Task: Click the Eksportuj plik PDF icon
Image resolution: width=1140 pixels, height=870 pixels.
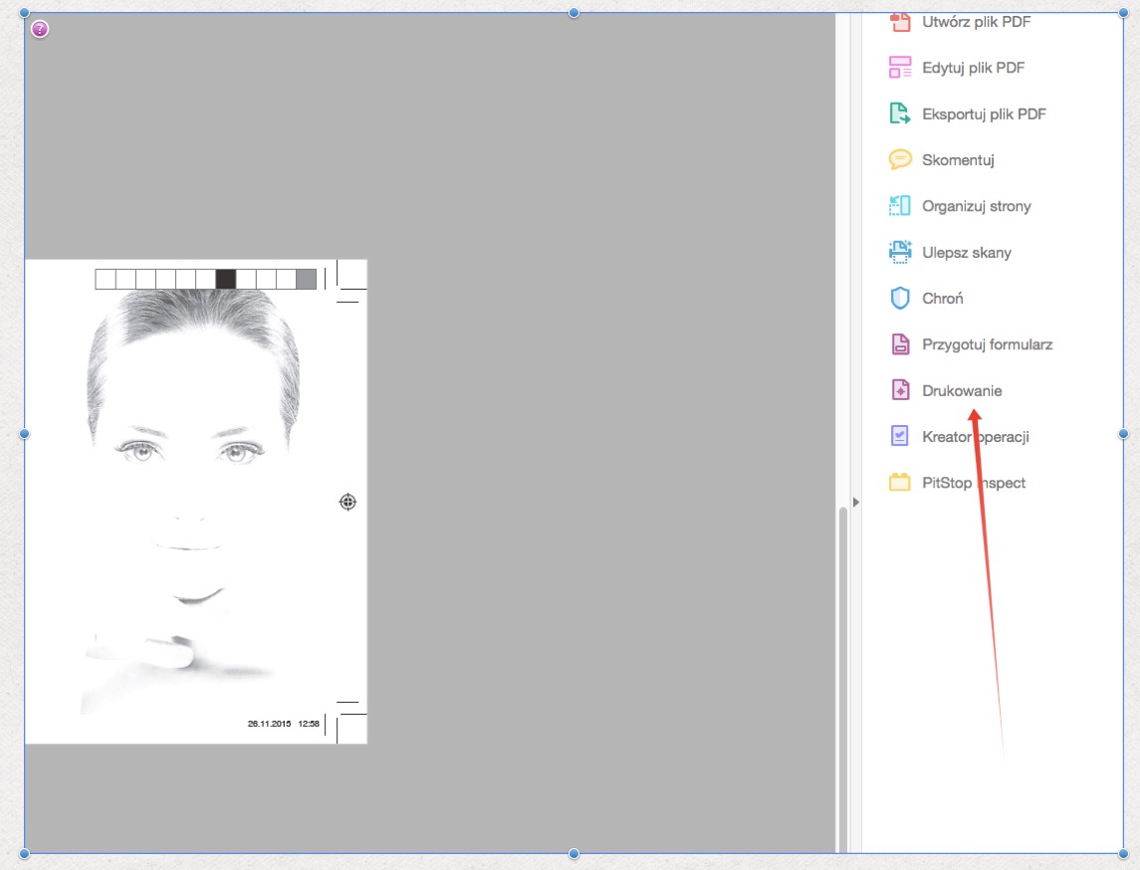Action: pos(900,113)
